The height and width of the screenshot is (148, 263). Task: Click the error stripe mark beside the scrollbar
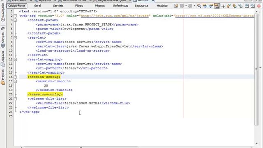(x=260, y=68)
